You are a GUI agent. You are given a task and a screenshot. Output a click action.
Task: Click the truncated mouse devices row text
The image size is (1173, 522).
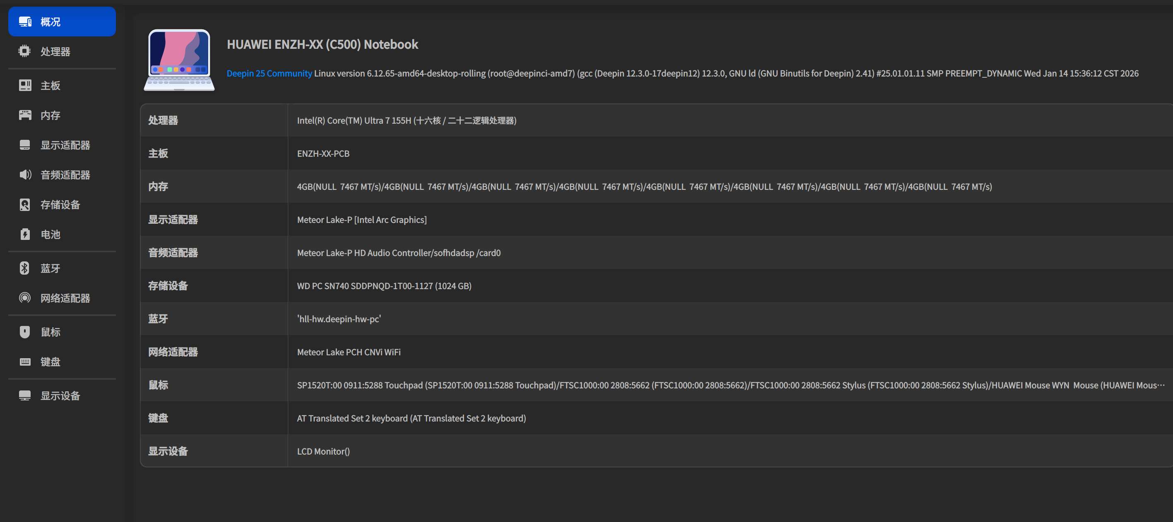pos(730,386)
